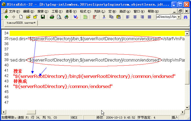The width and height of the screenshot is (191, 121).
Task: Toggle hex edit mode icon
Action: pos(85,17)
